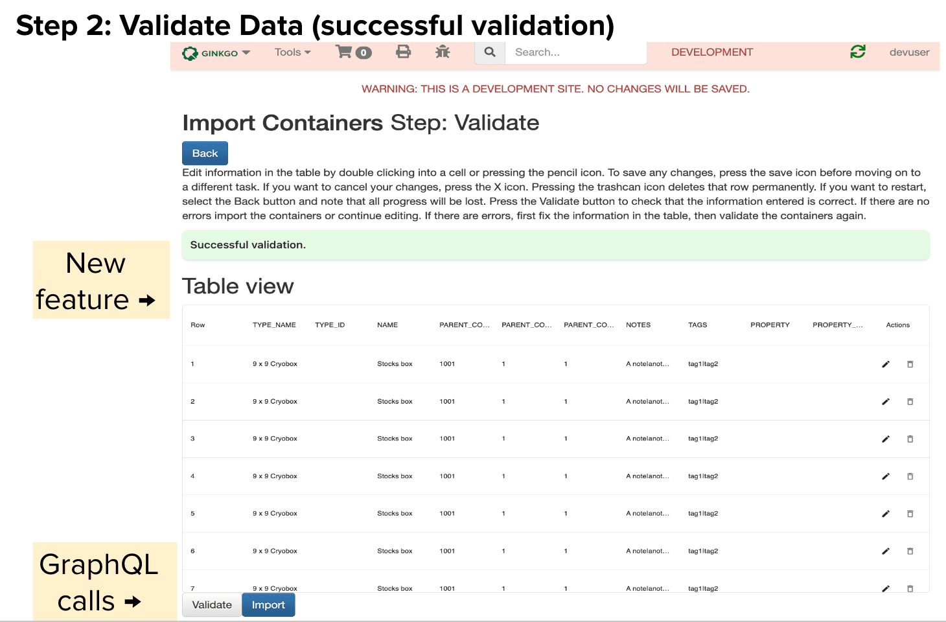Open the Tools dropdown menu
The height and width of the screenshot is (622, 946).
[x=292, y=52]
